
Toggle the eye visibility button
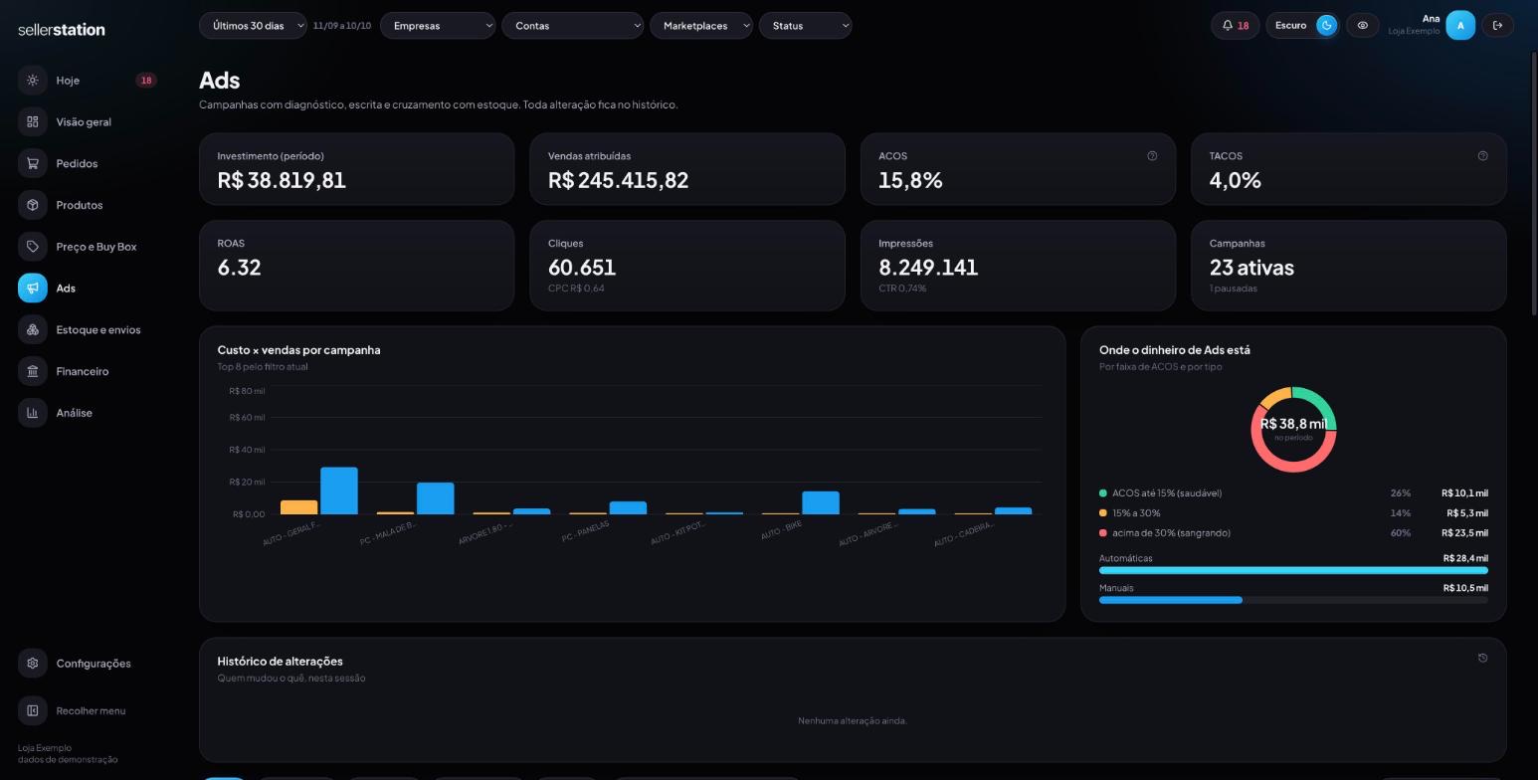click(x=1362, y=26)
